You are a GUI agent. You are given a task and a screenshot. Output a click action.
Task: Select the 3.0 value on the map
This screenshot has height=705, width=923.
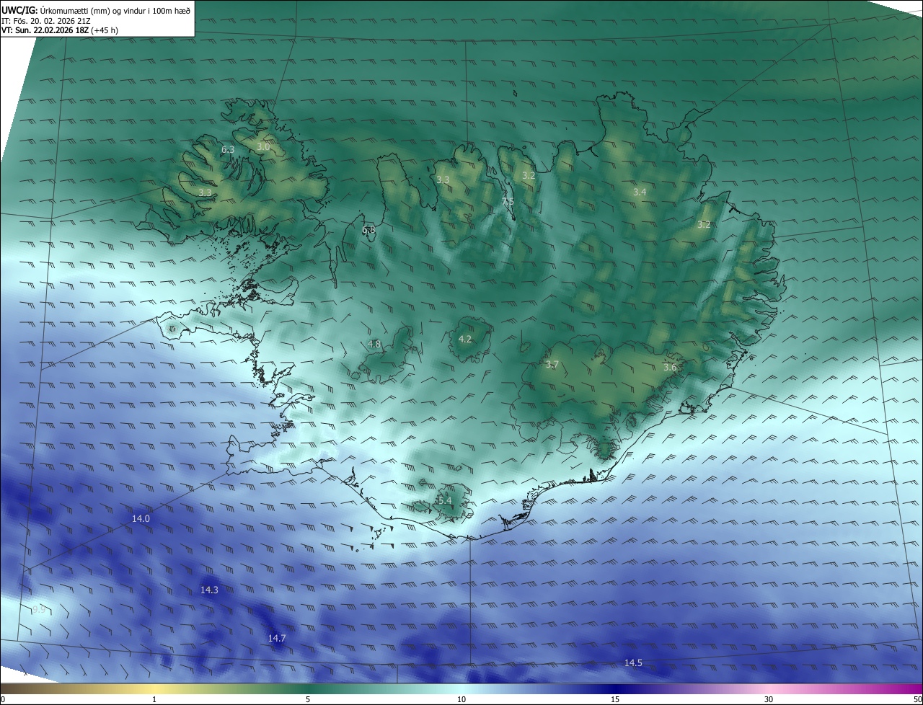[x=263, y=146]
